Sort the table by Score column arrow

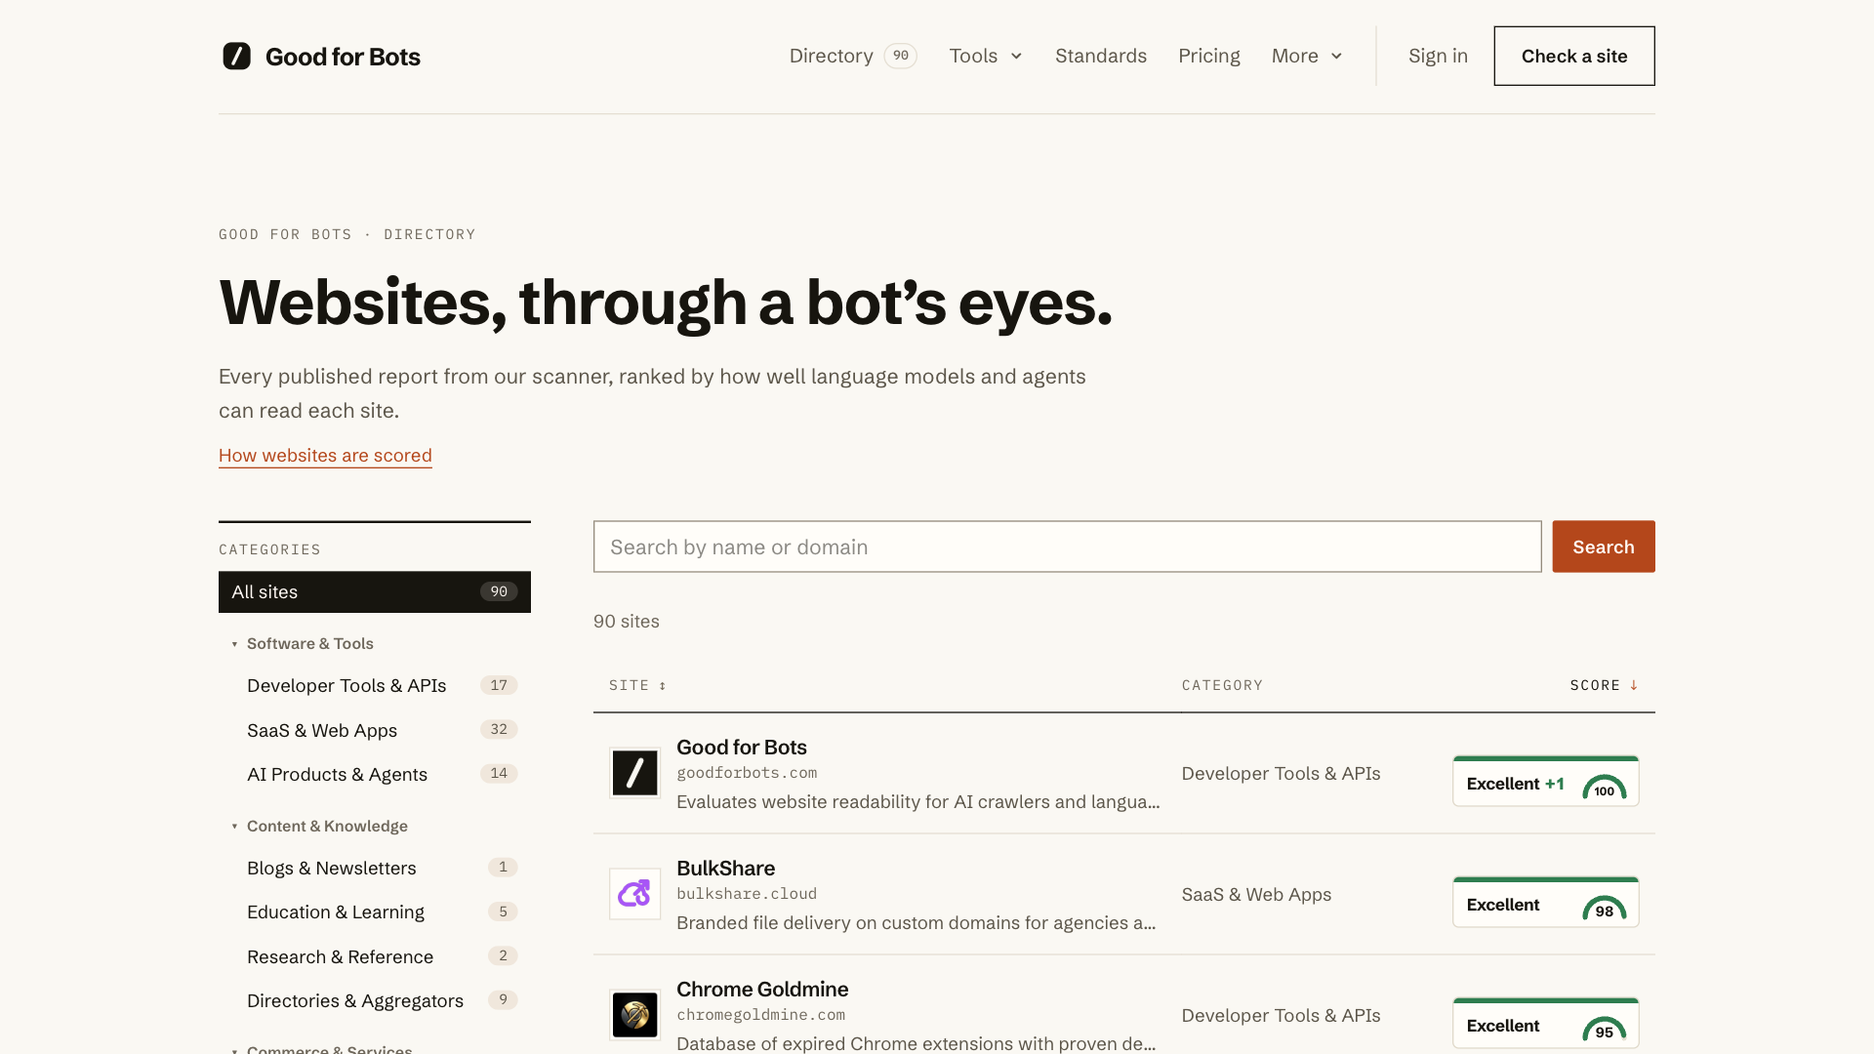click(x=1633, y=685)
